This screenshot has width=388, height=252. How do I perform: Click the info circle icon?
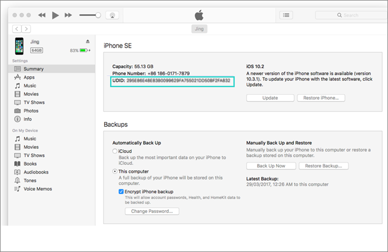pos(18,119)
